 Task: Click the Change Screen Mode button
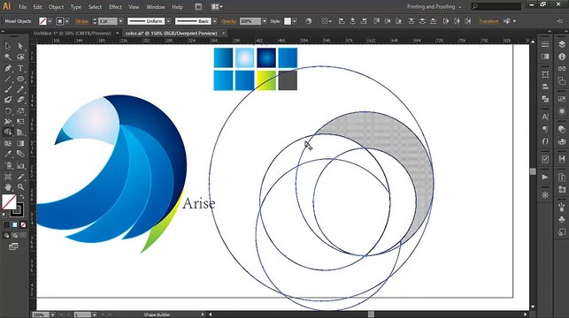pyautogui.click(x=14, y=246)
